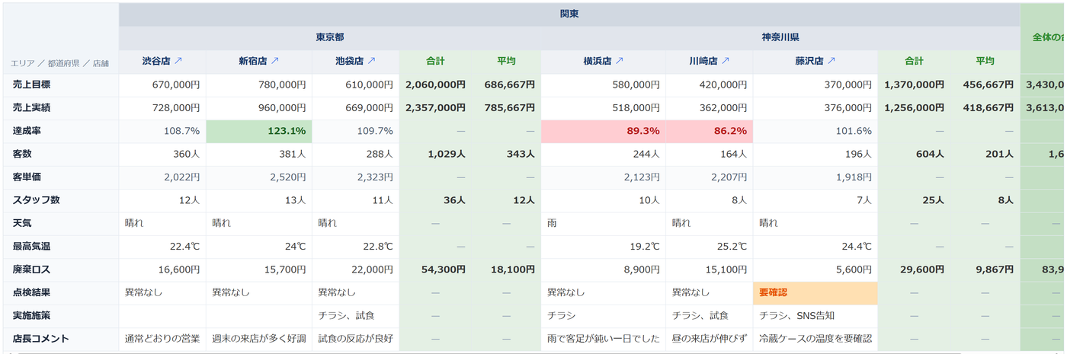Image resolution: width=1067 pixels, height=354 pixels.
Task: Select the 728,000円 sales cell
Action: coord(162,108)
